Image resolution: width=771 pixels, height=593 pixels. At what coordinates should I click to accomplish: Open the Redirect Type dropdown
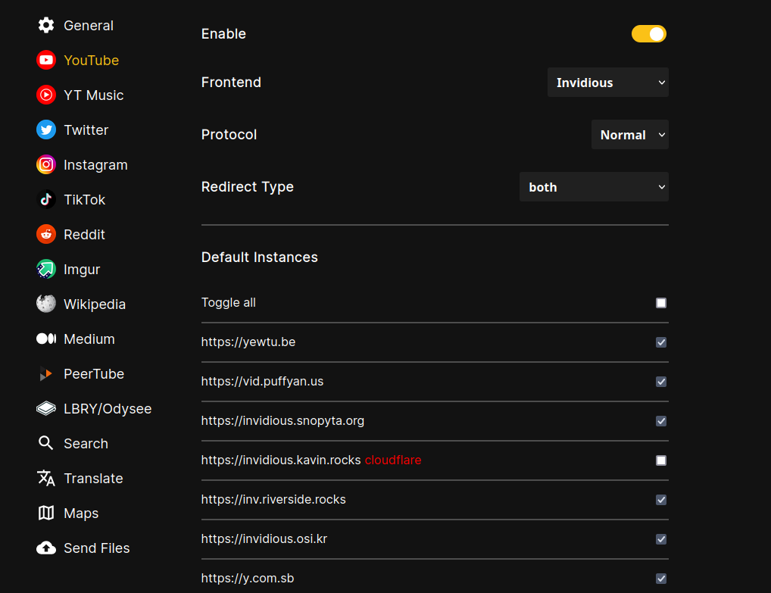tap(594, 186)
